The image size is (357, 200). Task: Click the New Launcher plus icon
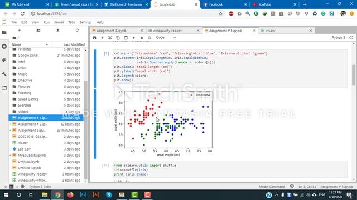coord(19,30)
